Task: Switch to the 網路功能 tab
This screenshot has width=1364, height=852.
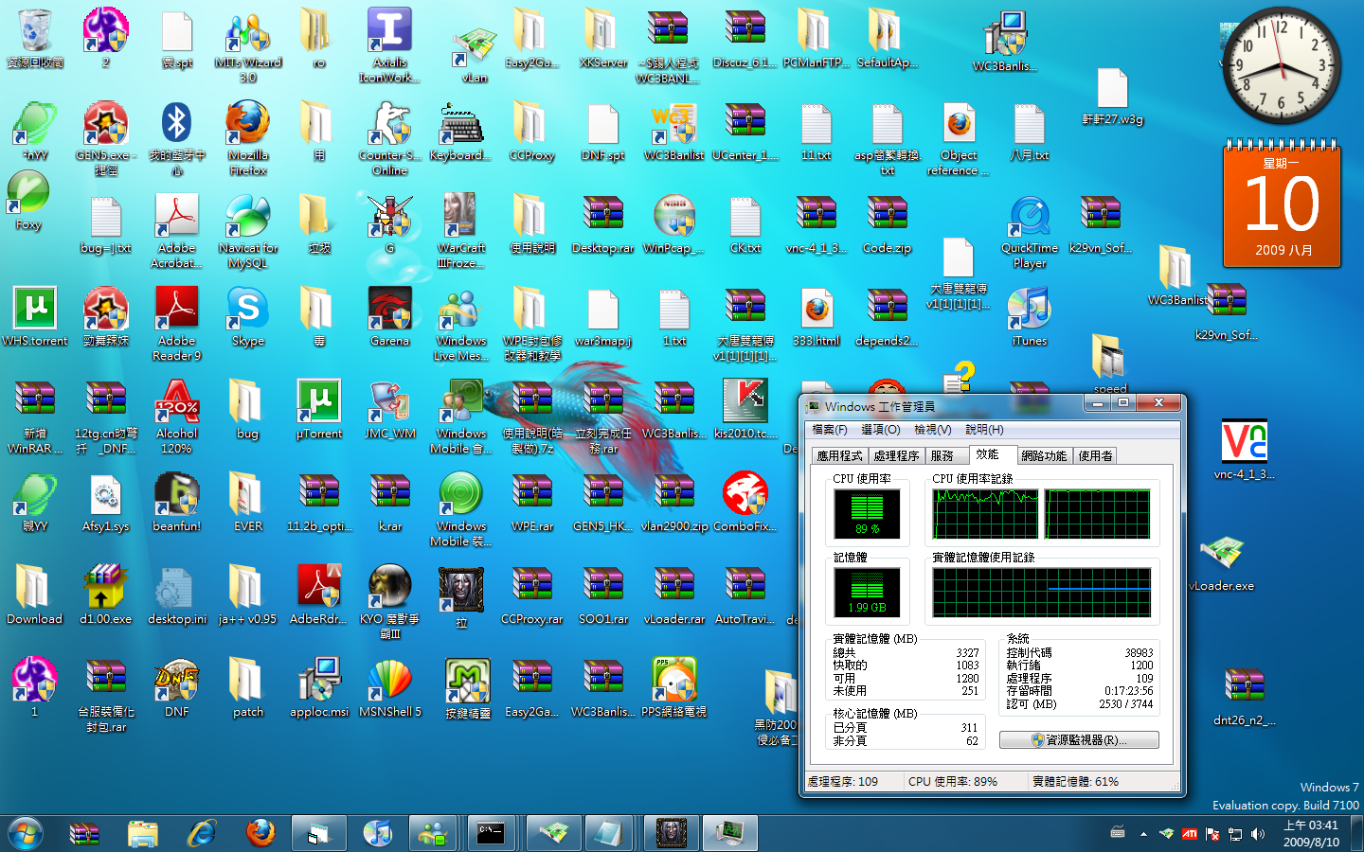Action: (x=1044, y=455)
